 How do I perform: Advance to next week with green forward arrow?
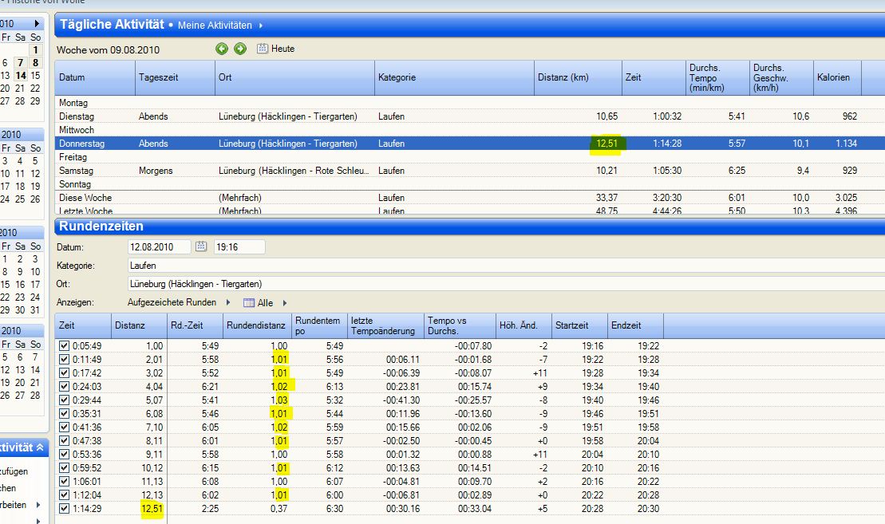(x=239, y=49)
